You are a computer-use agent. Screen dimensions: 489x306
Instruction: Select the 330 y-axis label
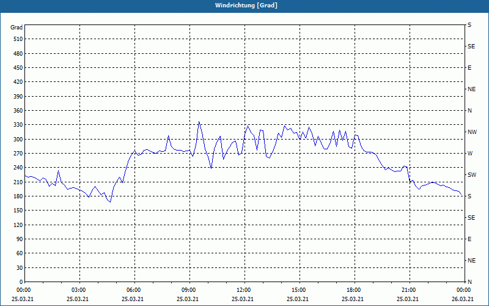coord(18,125)
